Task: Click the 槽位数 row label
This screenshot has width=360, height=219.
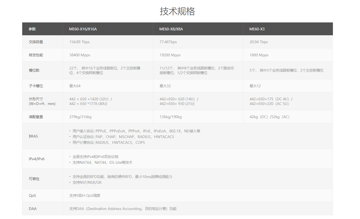Action: tap(34, 70)
